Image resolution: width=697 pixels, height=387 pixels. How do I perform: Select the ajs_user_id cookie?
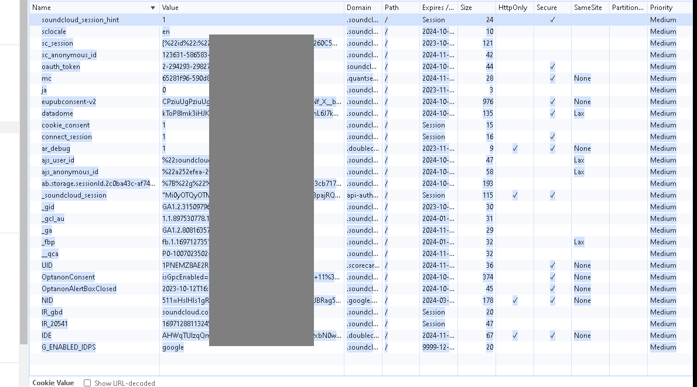click(58, 160)
